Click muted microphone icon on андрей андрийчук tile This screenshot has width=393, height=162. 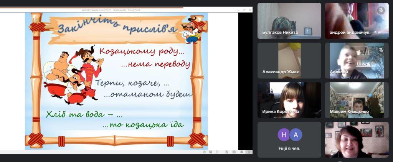pyautogui.click(x=381, y=10)
